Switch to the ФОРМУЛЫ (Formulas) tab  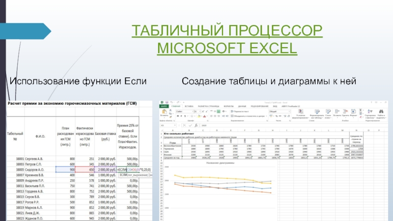tap(228, 106)
